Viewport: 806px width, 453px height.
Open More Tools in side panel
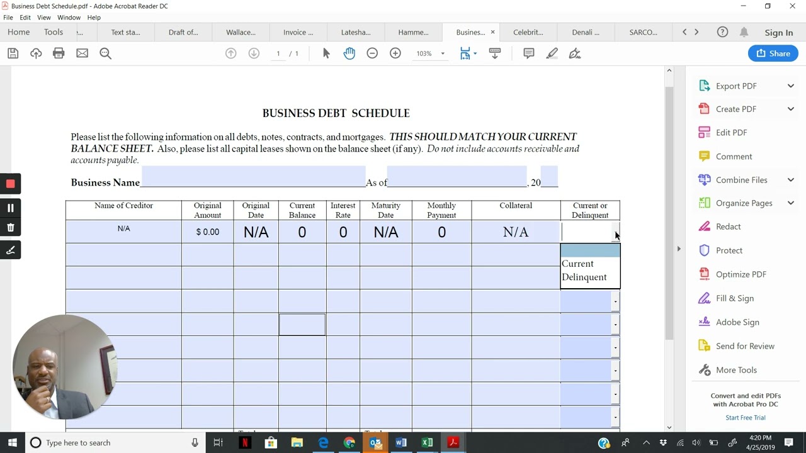point(736,370)
